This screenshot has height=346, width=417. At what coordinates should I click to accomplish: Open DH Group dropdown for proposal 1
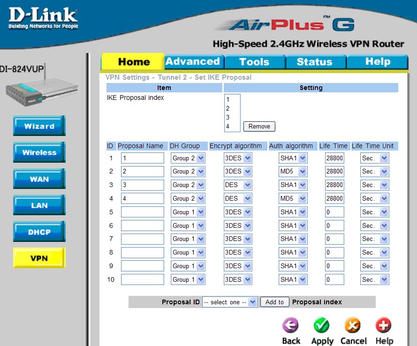tap(188, 158)
